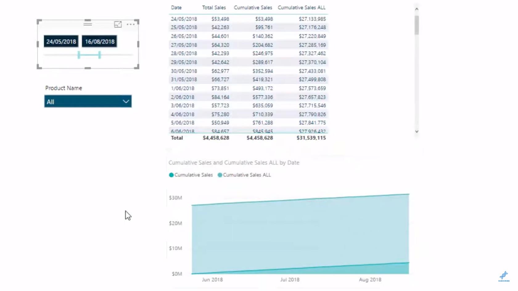The image size is (518, 291).
Task: Select the 27/05/2018 table row date
Action: click(184, 45)
